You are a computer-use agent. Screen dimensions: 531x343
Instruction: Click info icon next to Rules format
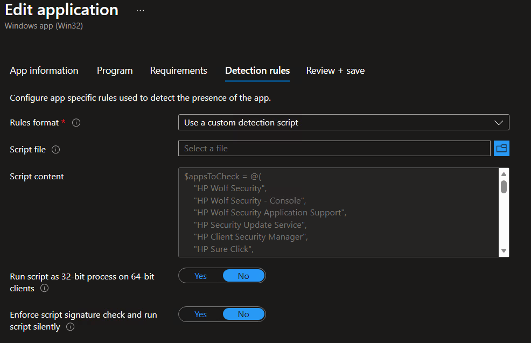[x=76, y=123]
